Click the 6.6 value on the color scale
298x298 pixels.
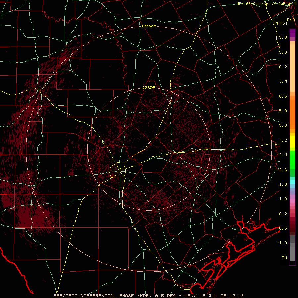(x=283, y=96)
